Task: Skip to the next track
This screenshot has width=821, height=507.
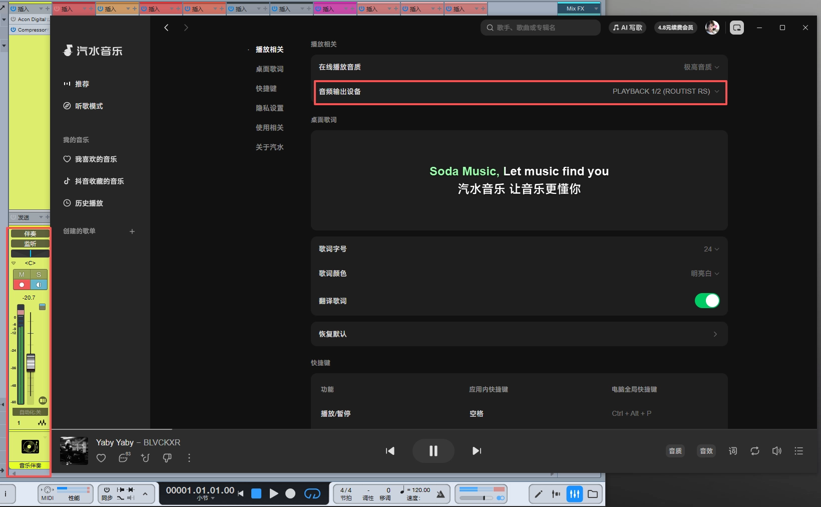Action: (477, 451)
